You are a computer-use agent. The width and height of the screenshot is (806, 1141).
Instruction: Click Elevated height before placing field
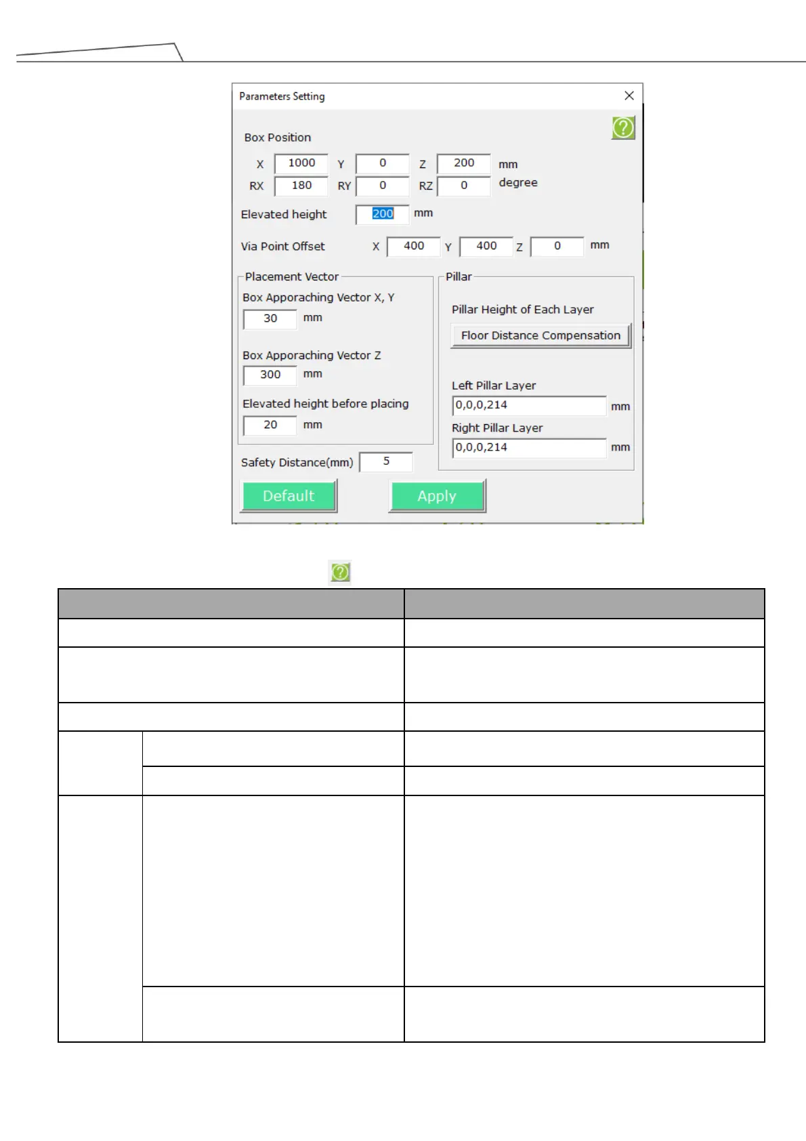(270, 426)
